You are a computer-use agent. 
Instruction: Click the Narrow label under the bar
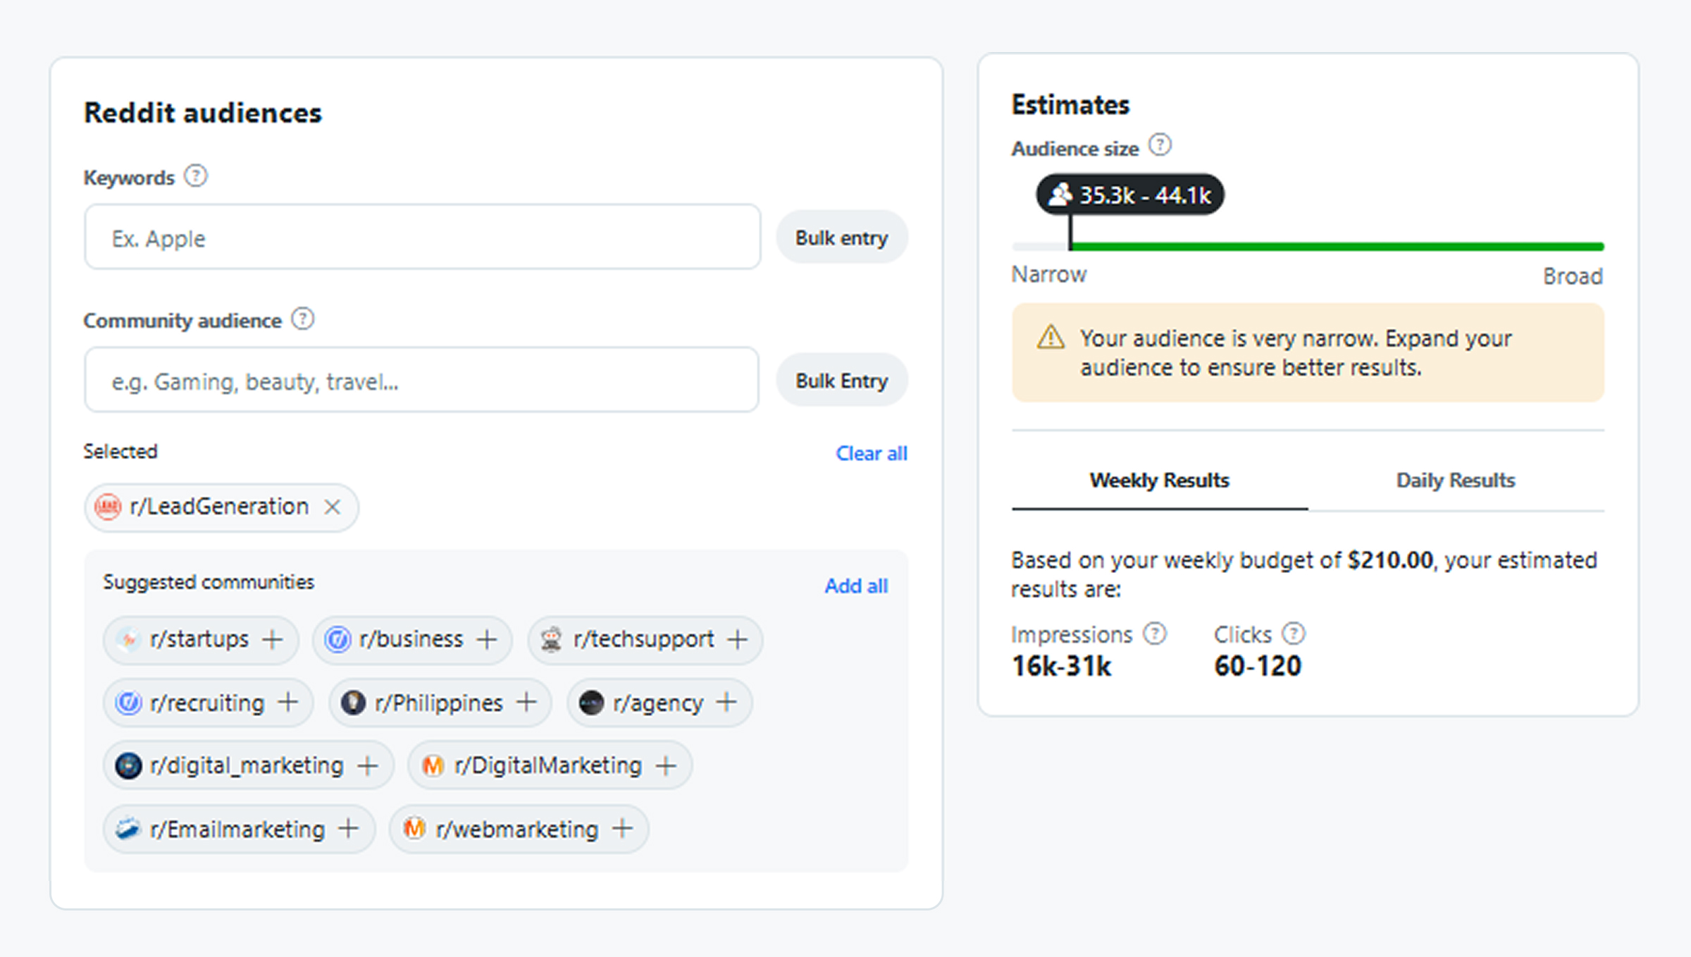click(x=1049, y=274)
